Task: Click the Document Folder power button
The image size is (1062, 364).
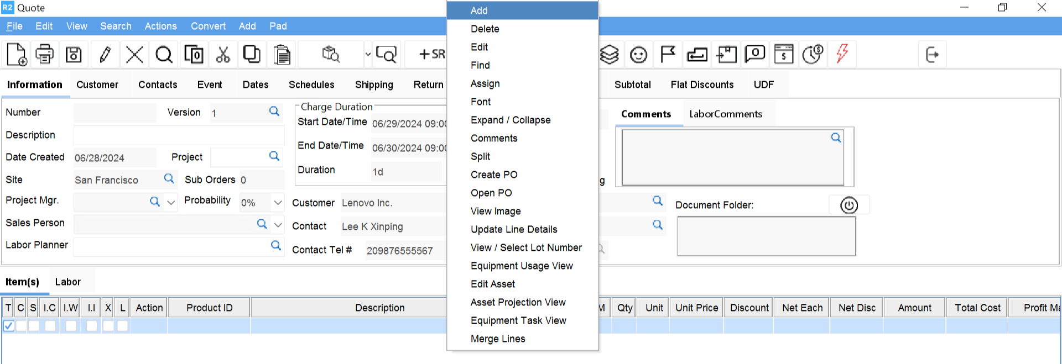Action: (x=848, y=205)
